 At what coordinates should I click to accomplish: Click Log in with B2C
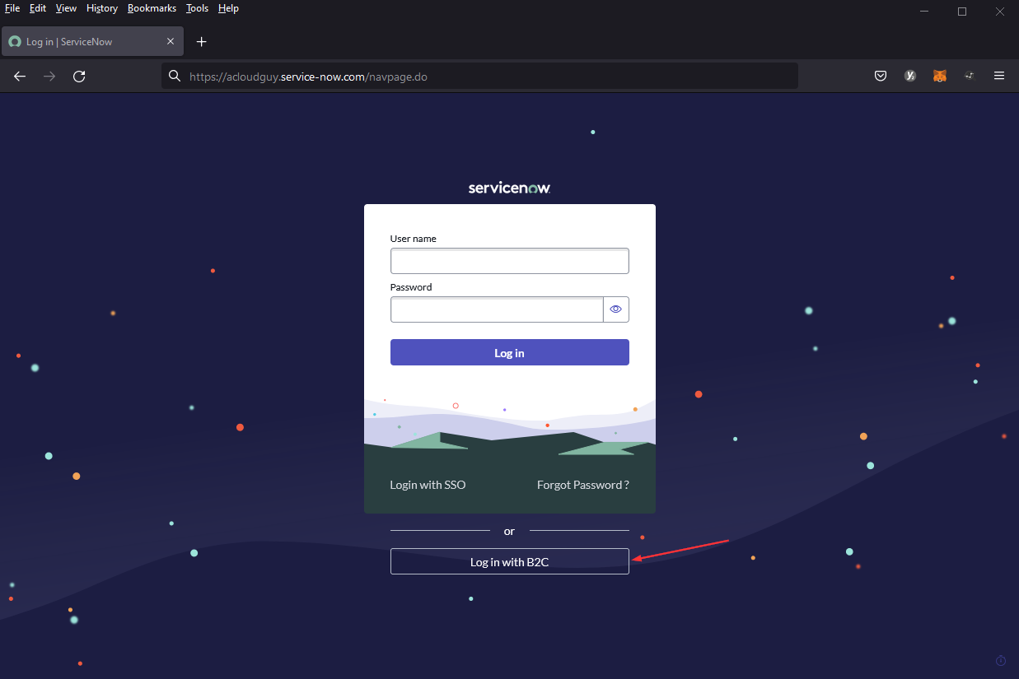click(509, 561)
